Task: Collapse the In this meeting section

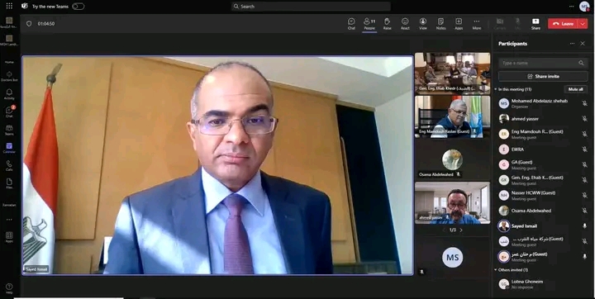Action: click(496, 89)
